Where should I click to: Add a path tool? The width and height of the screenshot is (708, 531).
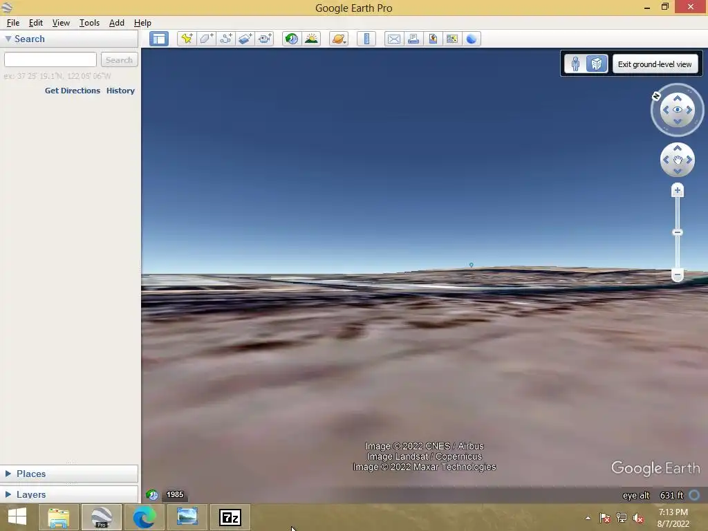tap(226, 39)
